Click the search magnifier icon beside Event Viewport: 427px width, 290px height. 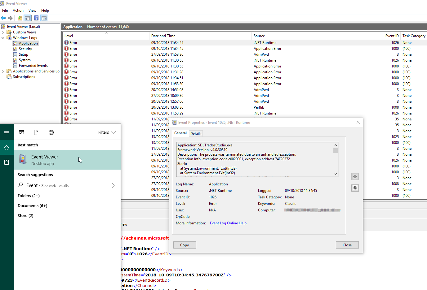point(20,185)
